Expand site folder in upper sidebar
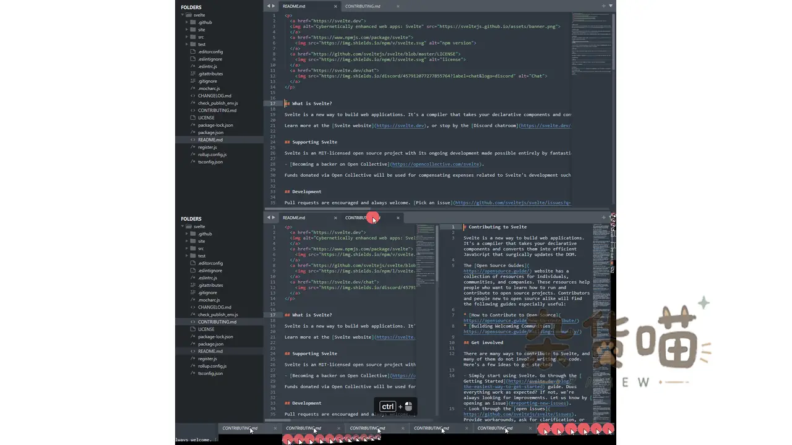 (x=186, y=30)
